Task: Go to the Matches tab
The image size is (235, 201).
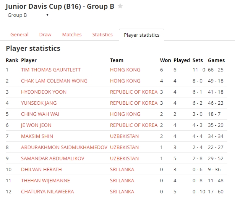Action: click(72, 35)
